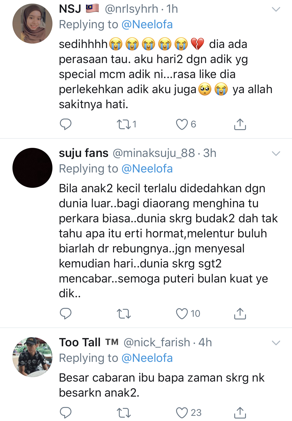Like Too Tall's tweet

coord(182,412)
